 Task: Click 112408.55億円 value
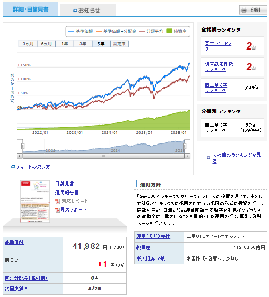tap(250, 247)
